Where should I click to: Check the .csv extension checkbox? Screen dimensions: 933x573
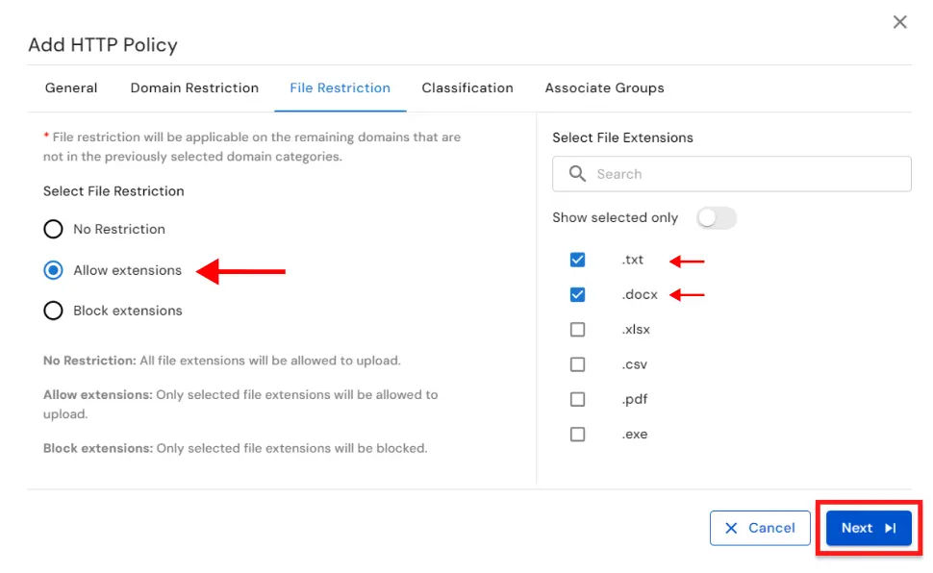pyautogui.click(x=578, y=364)
